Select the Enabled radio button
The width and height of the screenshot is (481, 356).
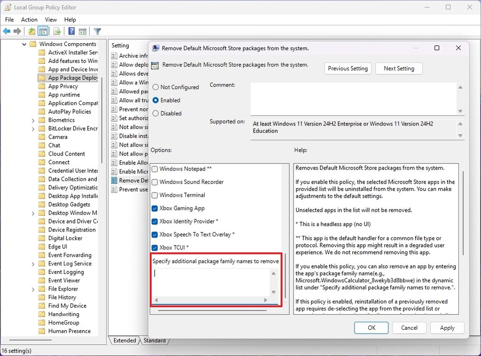tap(155, 100)
